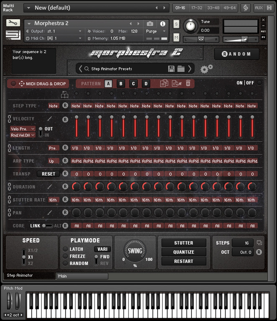Viewport: 277px width, 321px height.
Task: Enable Freeze playmode radio
Action: click(65, 256)
